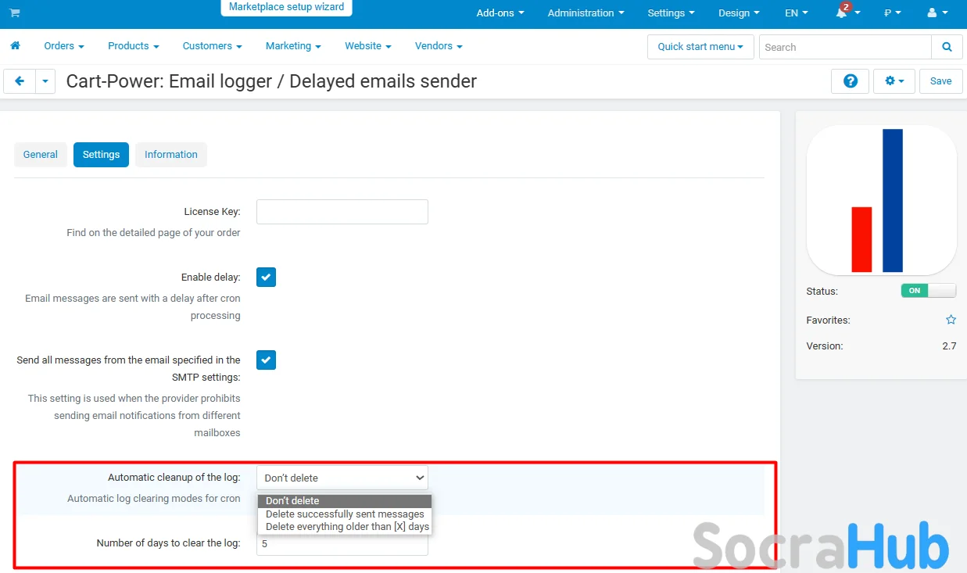Open the Marketplace setup wizard
Image resolution: width=967 pixels, height=573 pixels.
286,7
